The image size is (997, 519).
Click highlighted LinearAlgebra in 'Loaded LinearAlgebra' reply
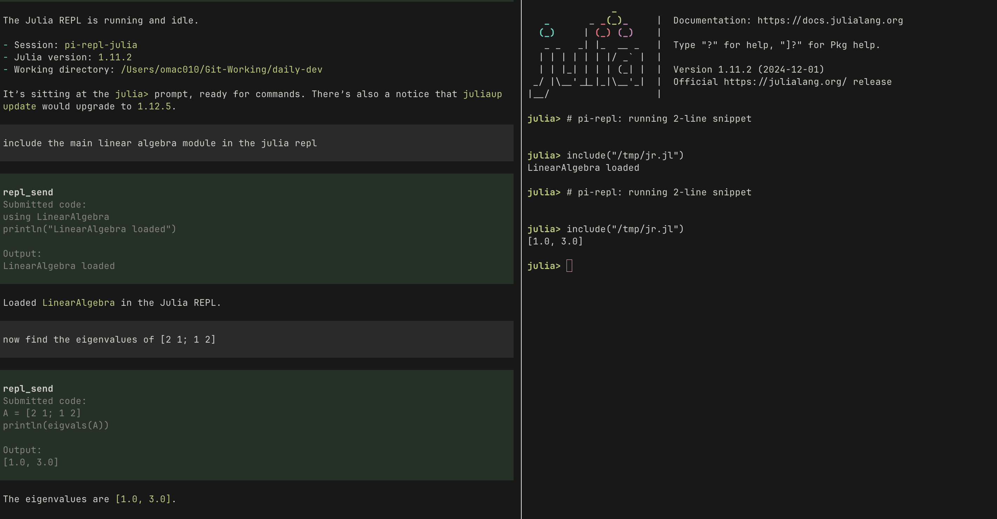click(78, 303)
